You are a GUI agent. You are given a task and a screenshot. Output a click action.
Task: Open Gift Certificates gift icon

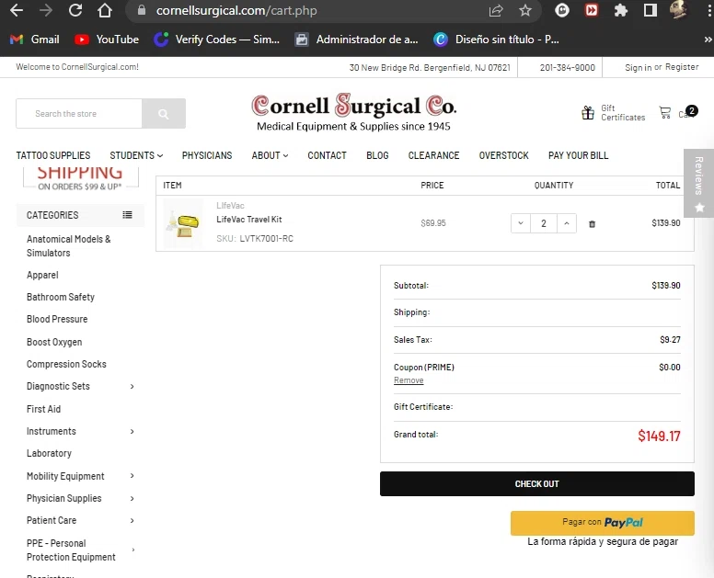tap(588, 112)
